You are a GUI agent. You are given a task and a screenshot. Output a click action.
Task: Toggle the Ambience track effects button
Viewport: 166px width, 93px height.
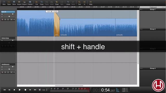tap(11, 72)
